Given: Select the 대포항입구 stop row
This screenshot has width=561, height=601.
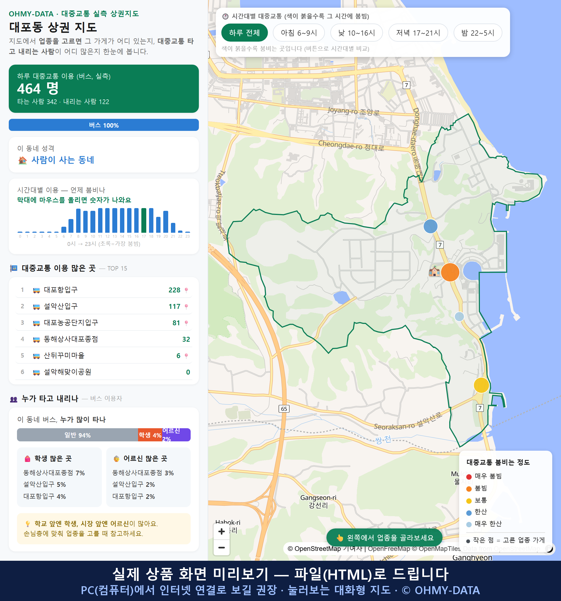Looking at the screenshot, I should (104, 290).
